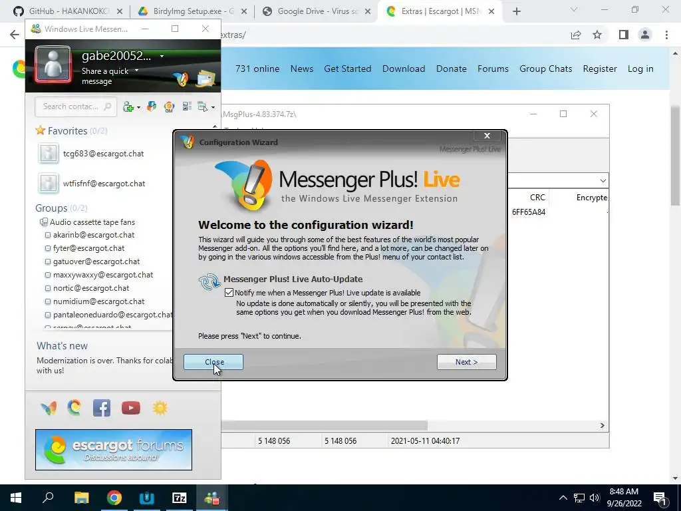Click Chrome back arrow button
Viewport: 681px width, 511px height.
coord(15,35)
